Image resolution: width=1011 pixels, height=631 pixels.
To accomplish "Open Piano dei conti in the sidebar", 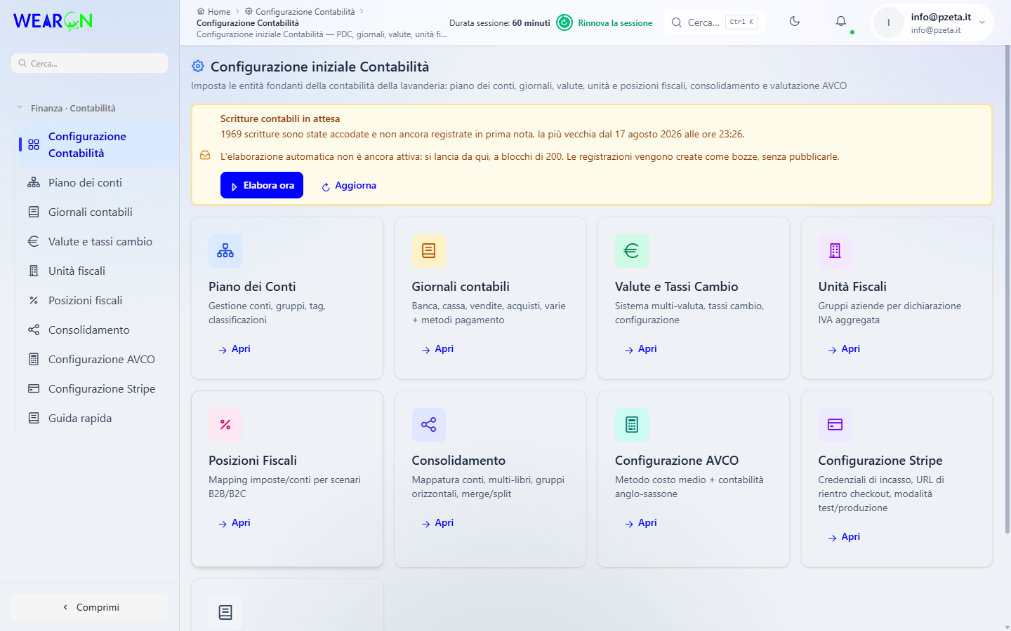I will click(x=97, y=182).
